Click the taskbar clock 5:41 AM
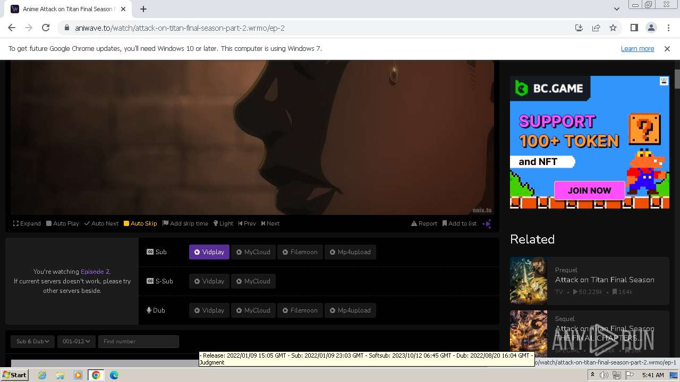This screenshot has height=382, width=680. tap(653, 375)
